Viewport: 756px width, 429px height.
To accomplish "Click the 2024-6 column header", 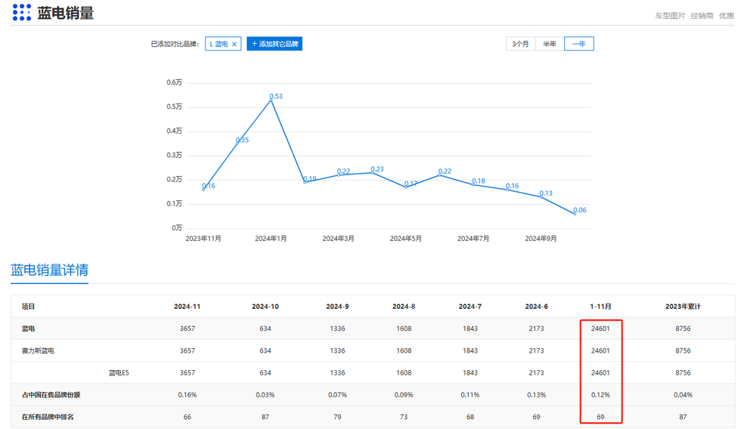I will 536,306.
